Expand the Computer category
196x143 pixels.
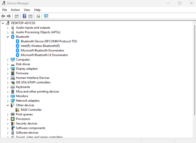click(x=8, y=60)
